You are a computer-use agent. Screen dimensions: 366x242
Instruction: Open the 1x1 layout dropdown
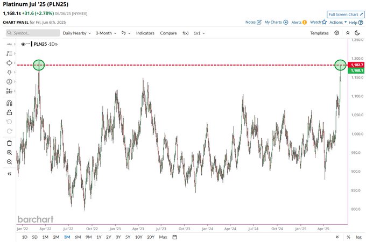[199, 33]
